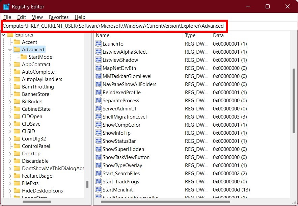298x206 pixels.
Task: Select the FileExts key in the tree
Action: coord(30,183)
